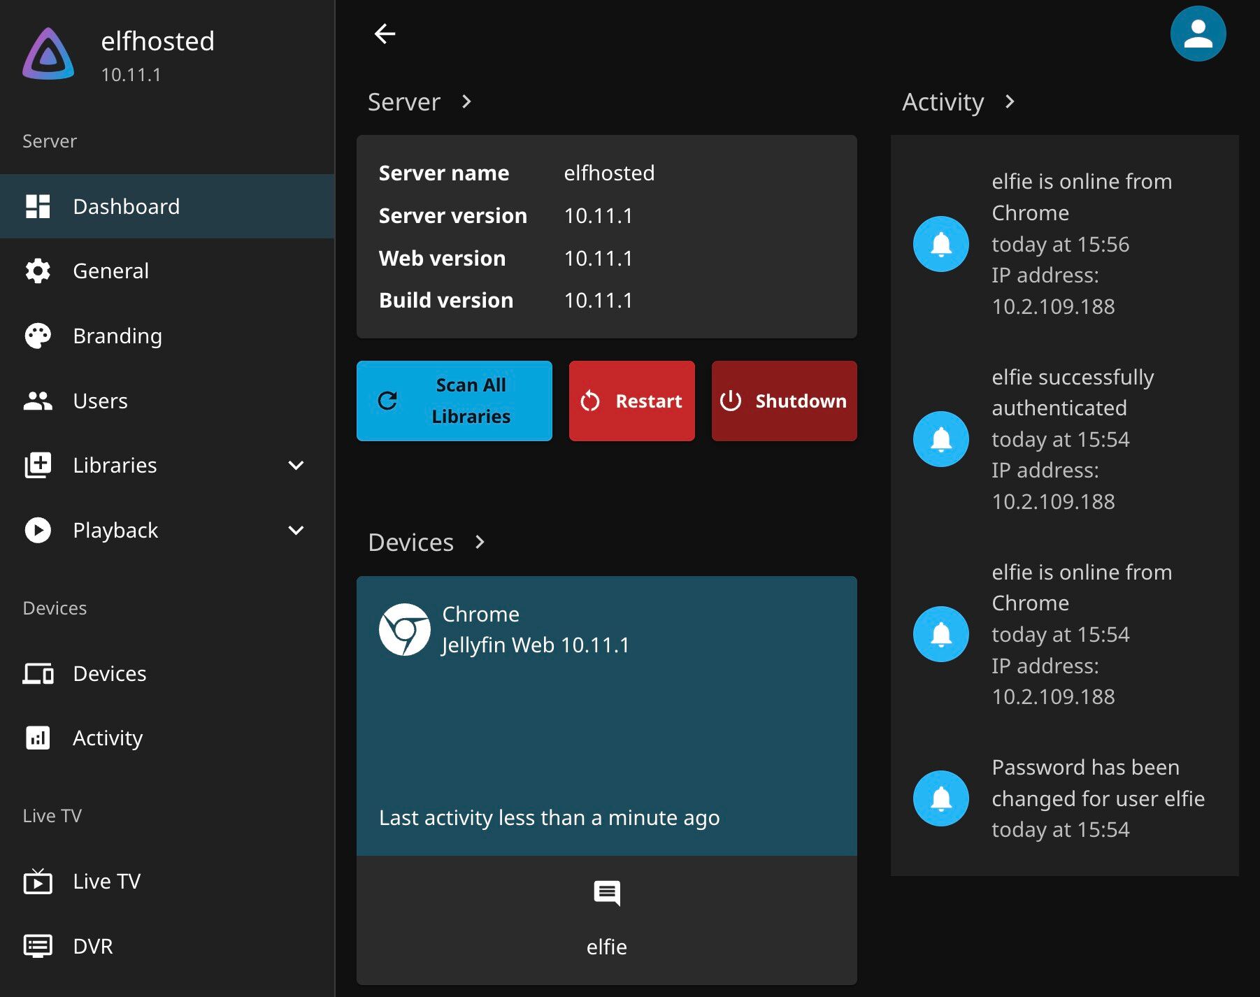Click the elfie username under device card

(607, 947)
